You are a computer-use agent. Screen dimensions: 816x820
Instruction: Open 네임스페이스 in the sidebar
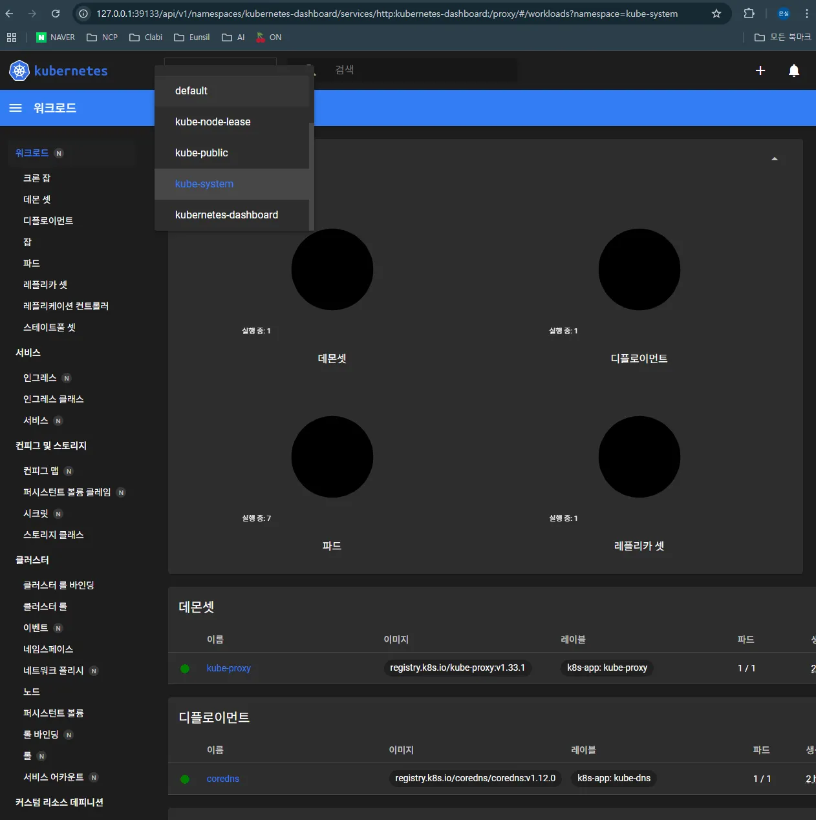click(x=48, y=649)
